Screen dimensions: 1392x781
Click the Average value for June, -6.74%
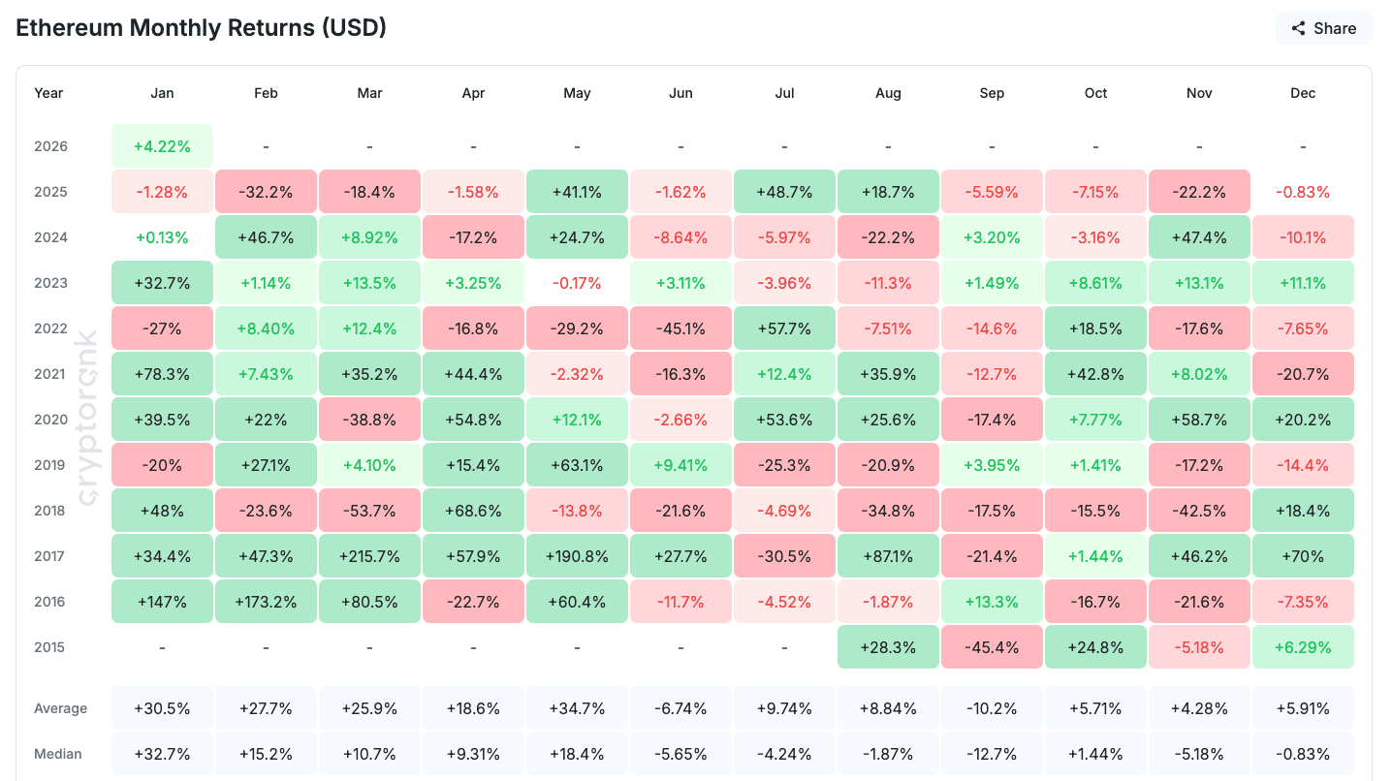coord(680,708)
